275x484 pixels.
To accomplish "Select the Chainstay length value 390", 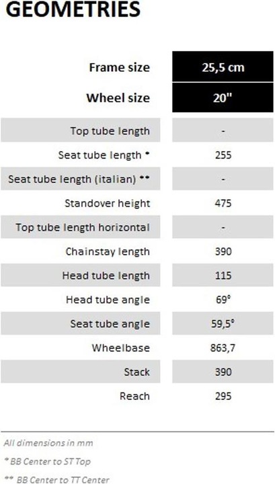I will tap(223, 251).
